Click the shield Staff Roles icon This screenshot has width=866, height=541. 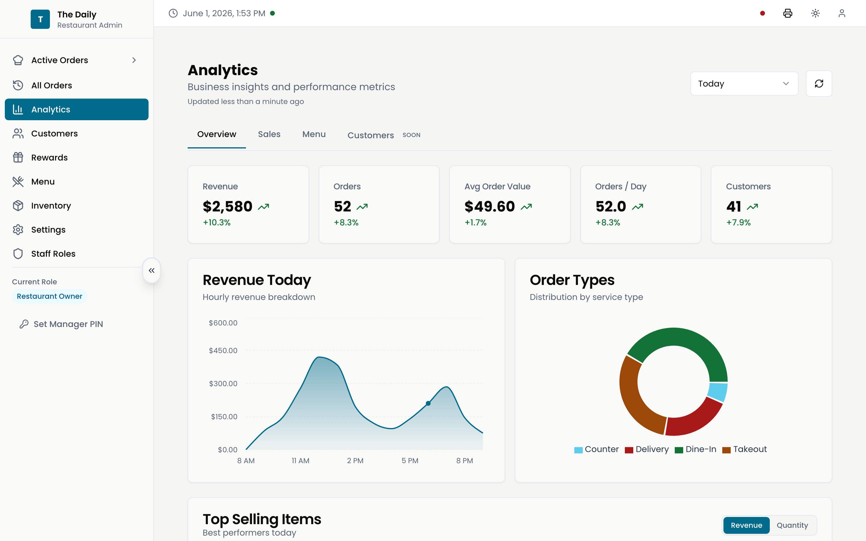point(18,254)
